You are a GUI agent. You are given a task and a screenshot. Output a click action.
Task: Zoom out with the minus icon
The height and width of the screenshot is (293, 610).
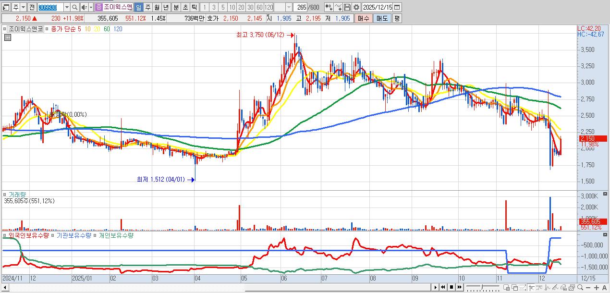click(588, 287)
